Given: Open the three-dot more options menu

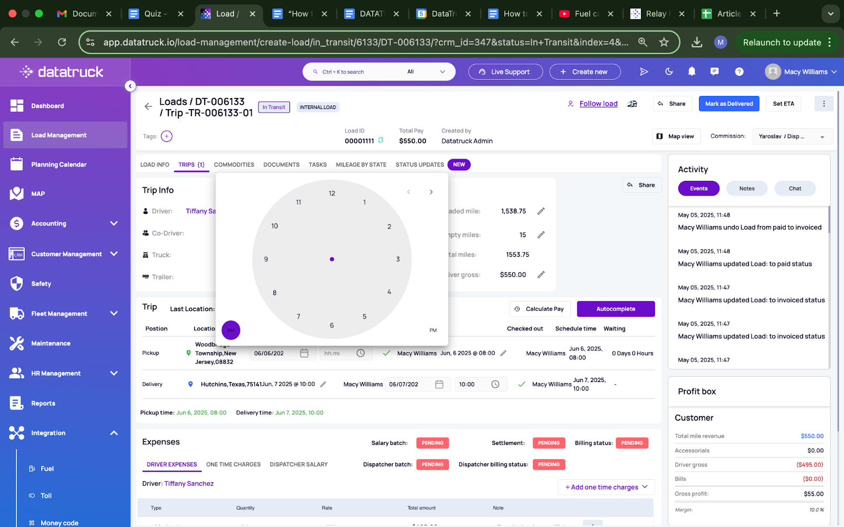Looking at the screenshot, I should [x=824, y=104].
